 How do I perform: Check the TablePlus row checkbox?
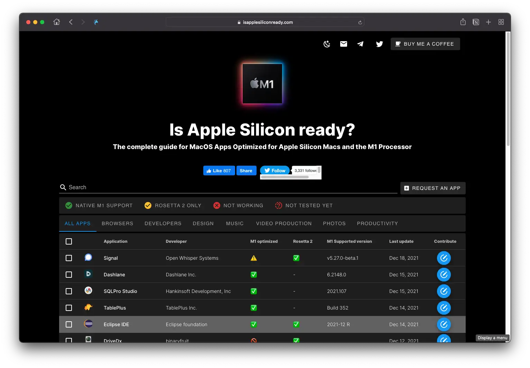click(x=69, y=308)
